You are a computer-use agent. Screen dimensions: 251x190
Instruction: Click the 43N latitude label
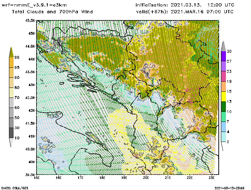click(x=32, y=85)
